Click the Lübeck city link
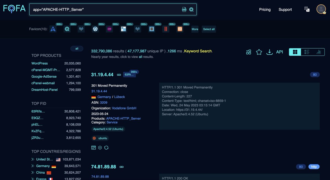Screen dimensions: 330x180 click(x=119, y=97)
